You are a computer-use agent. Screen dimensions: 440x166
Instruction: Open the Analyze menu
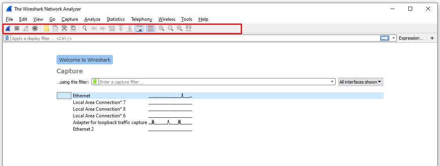[92, 19]
